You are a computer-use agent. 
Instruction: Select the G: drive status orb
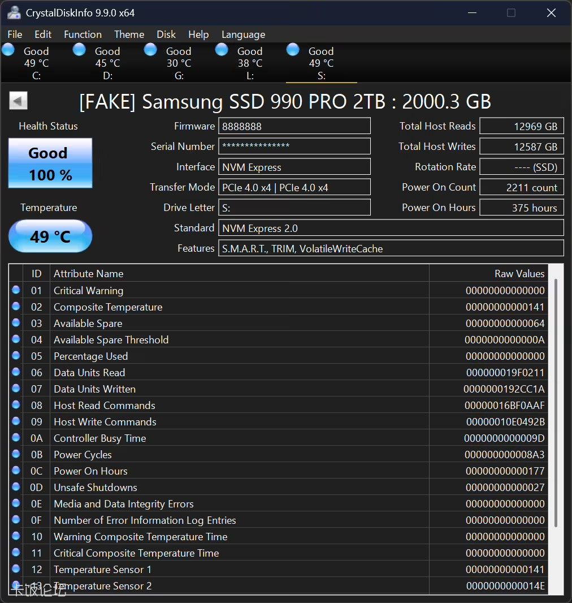(x=150, y=50)
